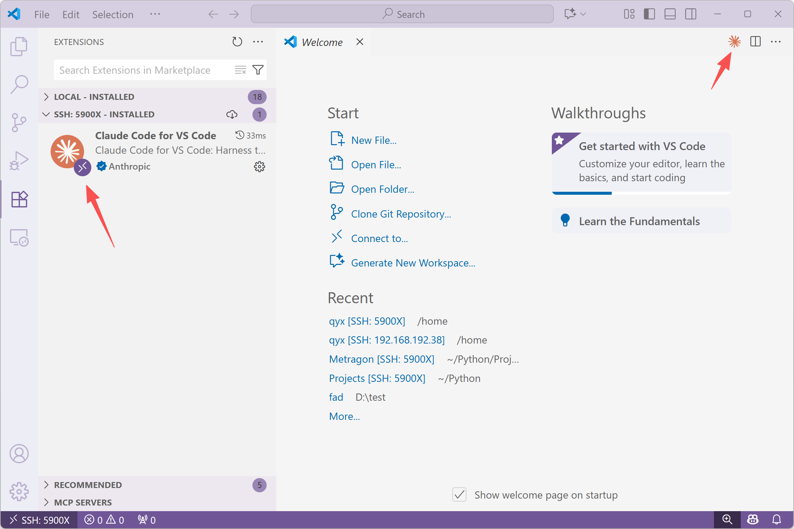Click the New File link
This screenshot has height=529, width=794.
[374, 140]
